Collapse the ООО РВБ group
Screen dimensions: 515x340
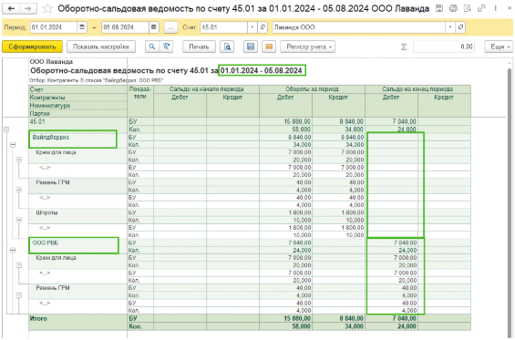[13, 251]
